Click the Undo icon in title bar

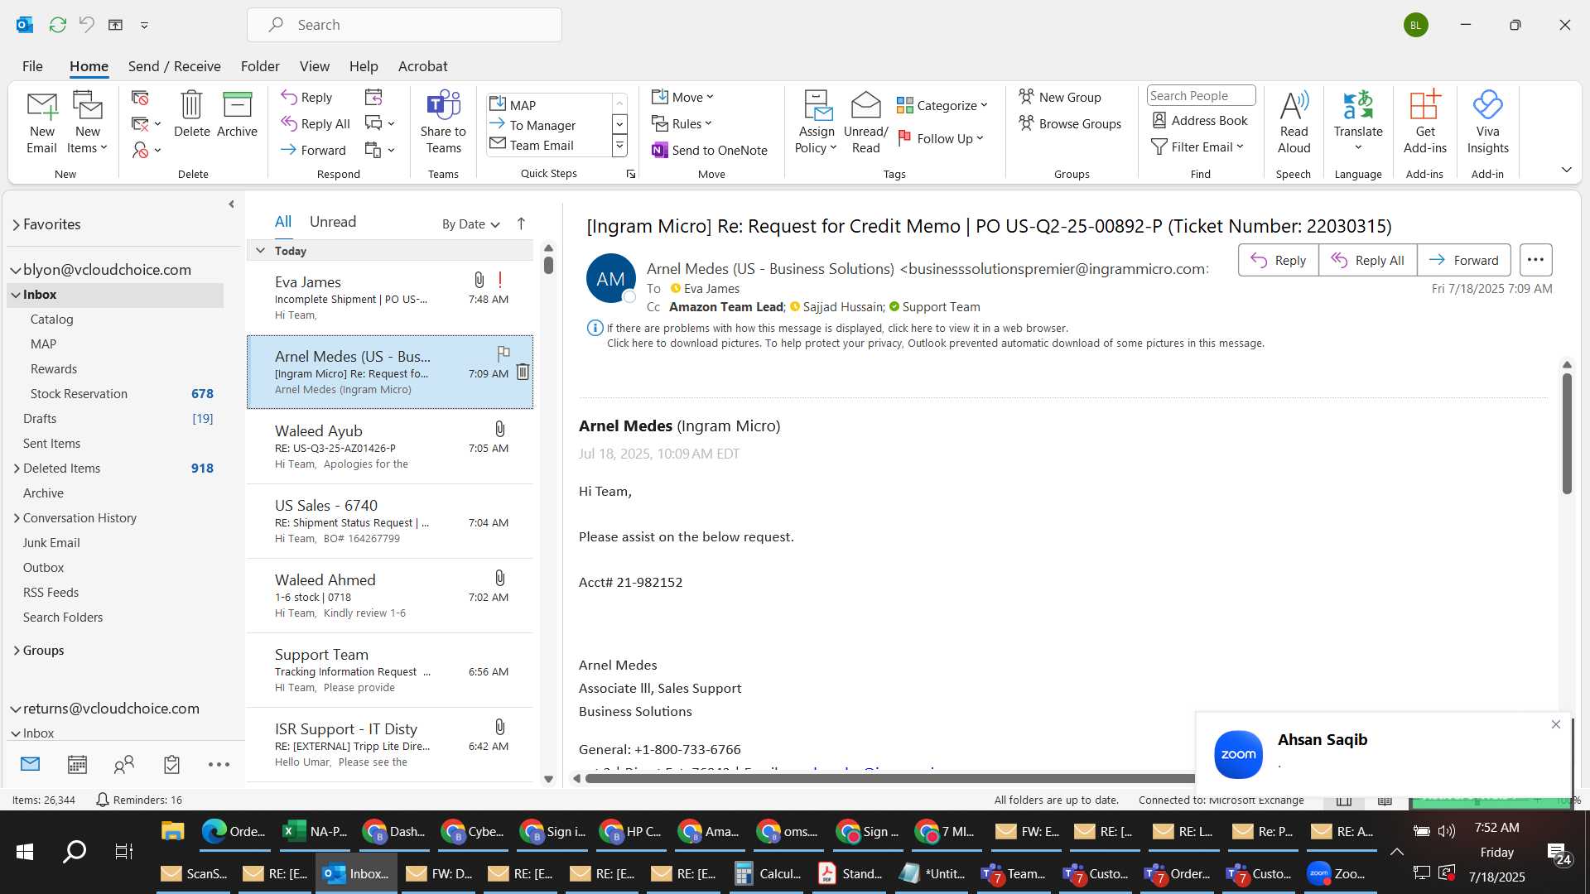tap(86, 25)
